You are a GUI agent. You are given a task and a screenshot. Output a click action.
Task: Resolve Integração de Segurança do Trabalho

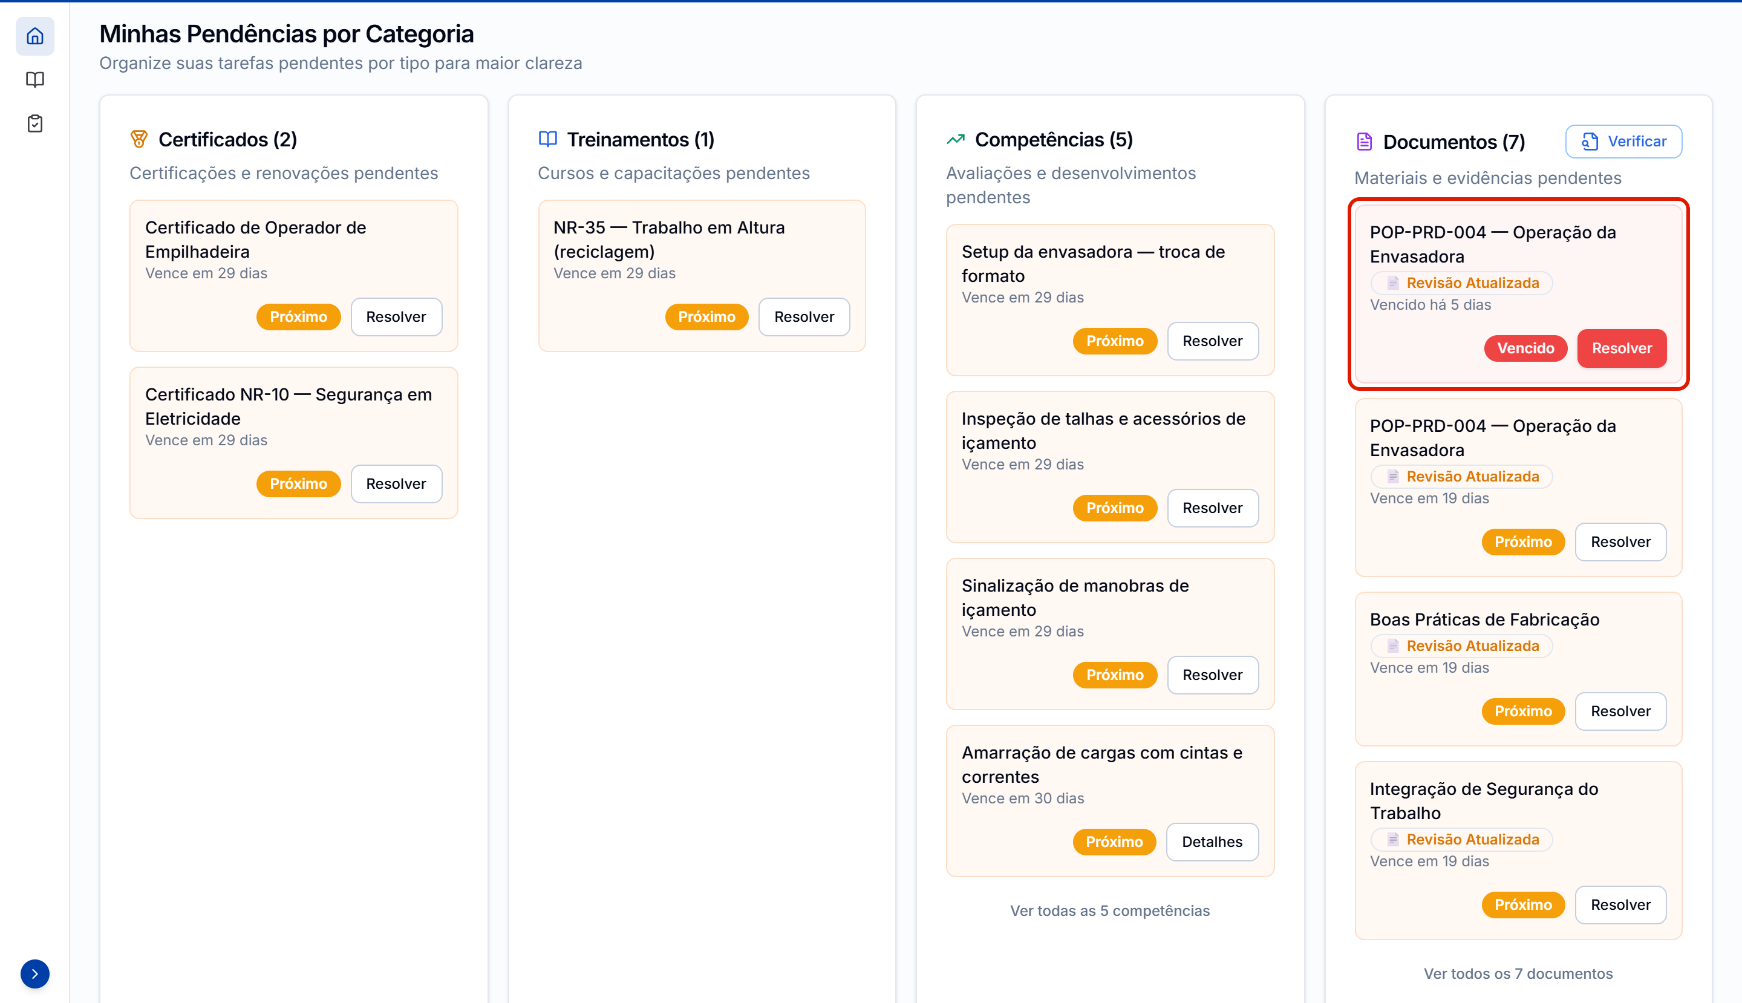point(1620,905)
